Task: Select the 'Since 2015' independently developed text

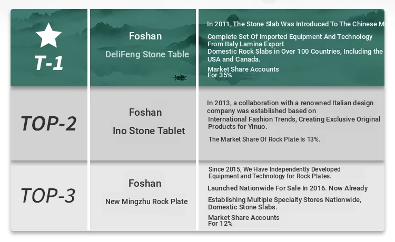Action: point(274,169)
